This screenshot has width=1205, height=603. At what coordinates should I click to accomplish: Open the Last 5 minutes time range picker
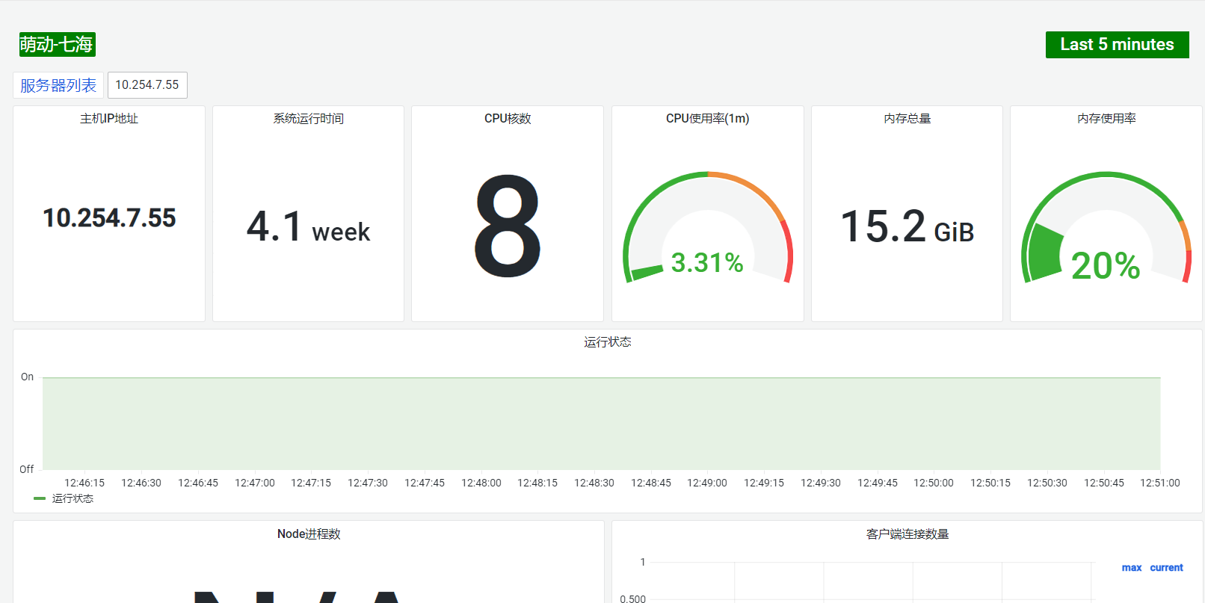[x=1117, y=45]
